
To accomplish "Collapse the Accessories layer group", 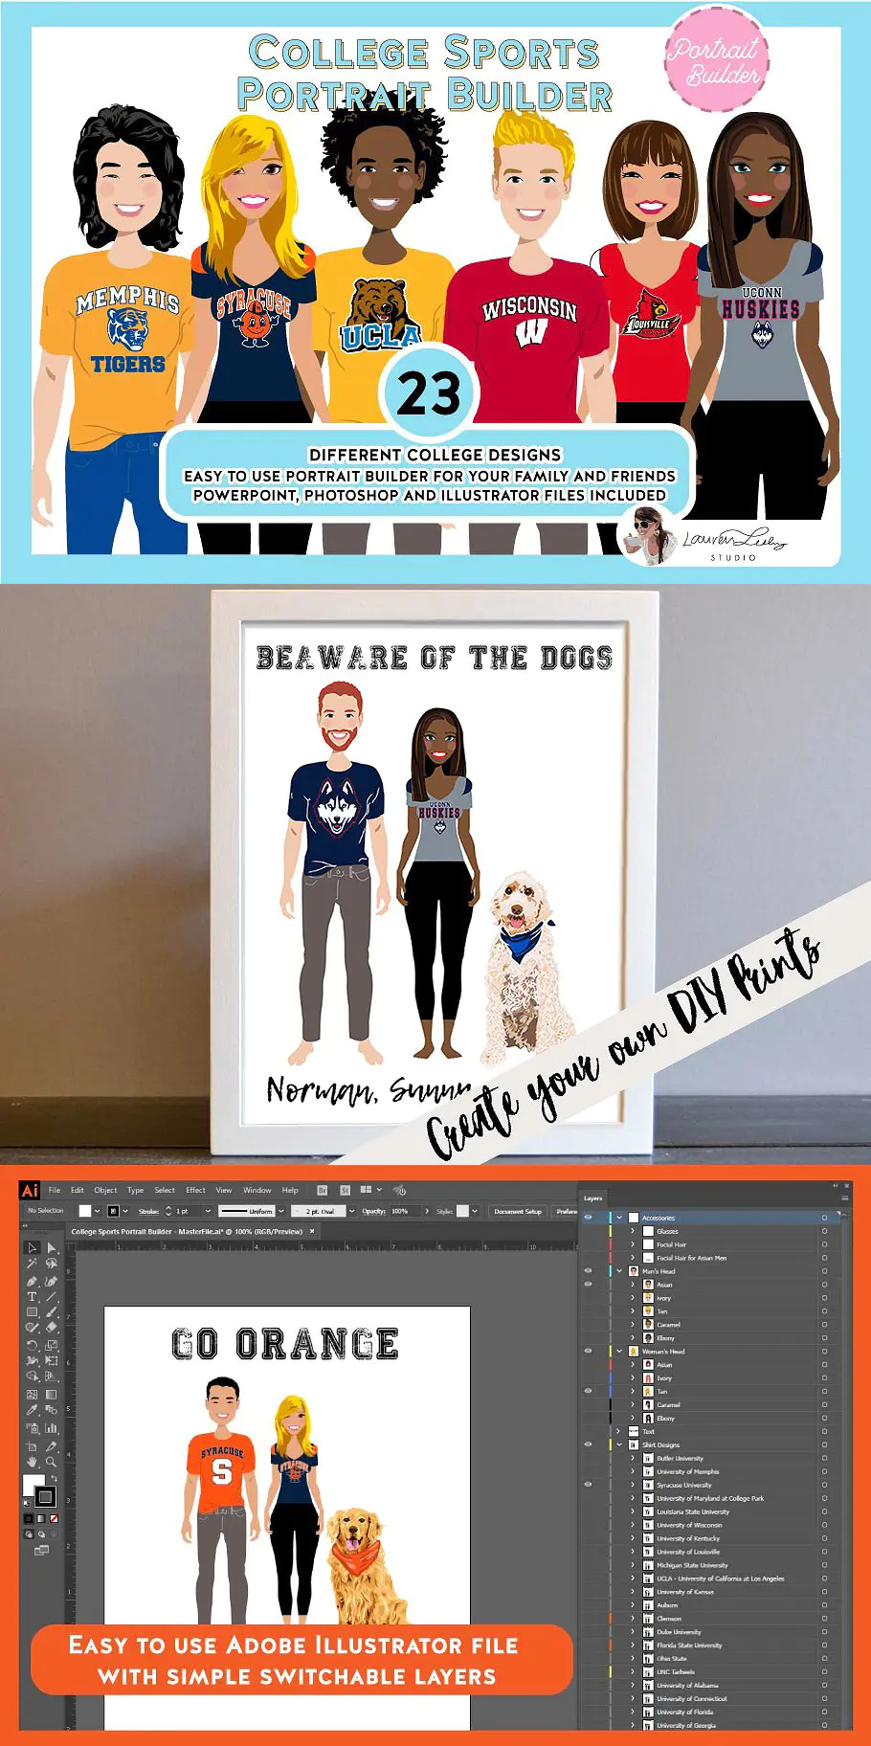I will (x=619, y=1218).
